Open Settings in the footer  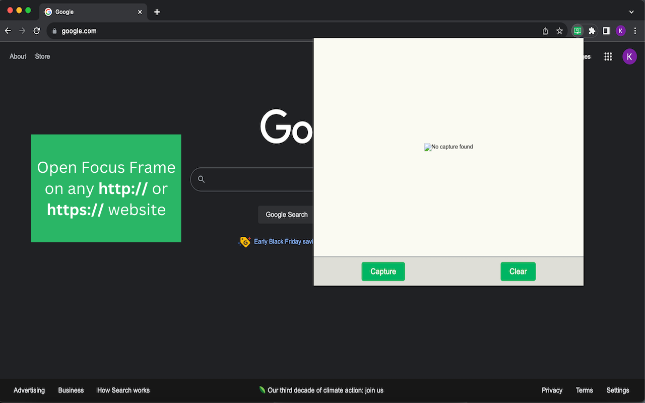(x=618, y=390)
